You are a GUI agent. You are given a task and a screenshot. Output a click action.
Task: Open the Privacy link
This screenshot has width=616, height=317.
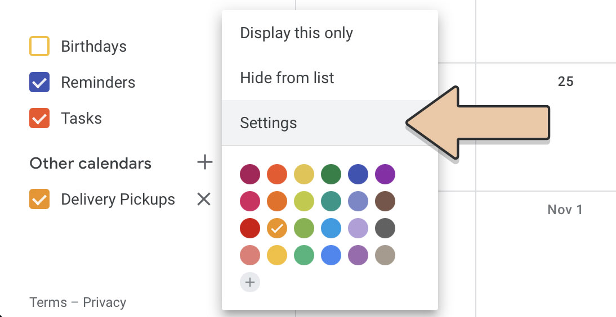pyautogui.click(x=105, y=302)
